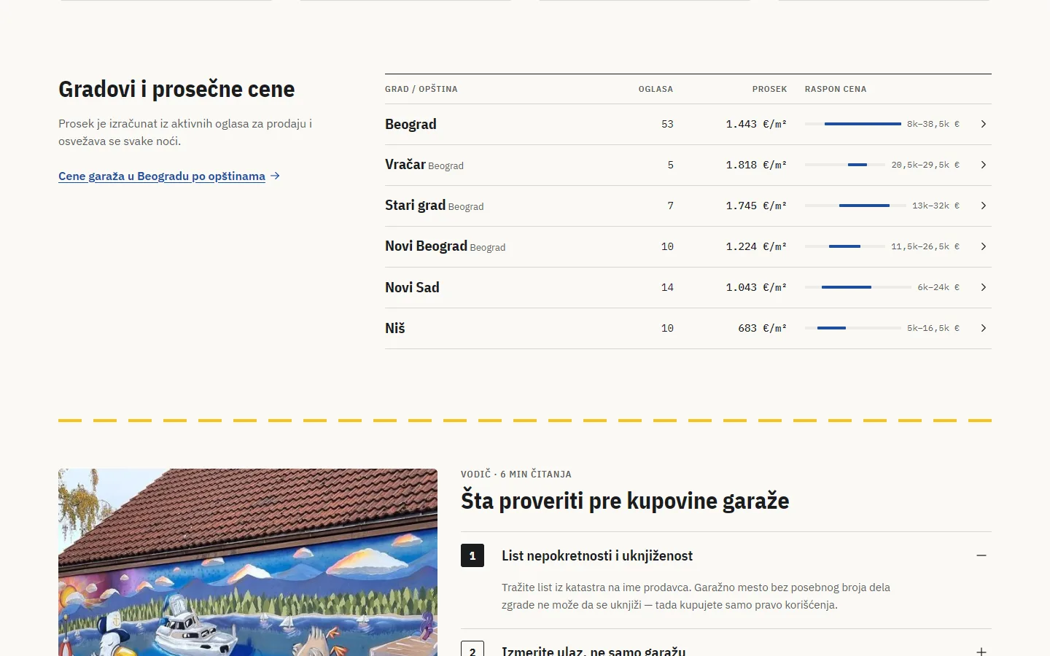Viewport: 1050px width, 656px height.
Task: Click List nepokretnosti i uknjiženost title
Action: click(597, 555)
